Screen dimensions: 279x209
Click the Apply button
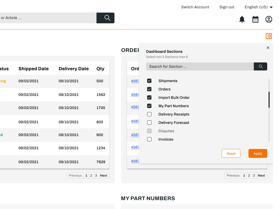click(x=258, y=153)
